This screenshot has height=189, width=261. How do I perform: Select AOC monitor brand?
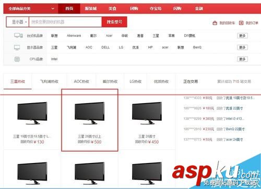click(89, 47)
